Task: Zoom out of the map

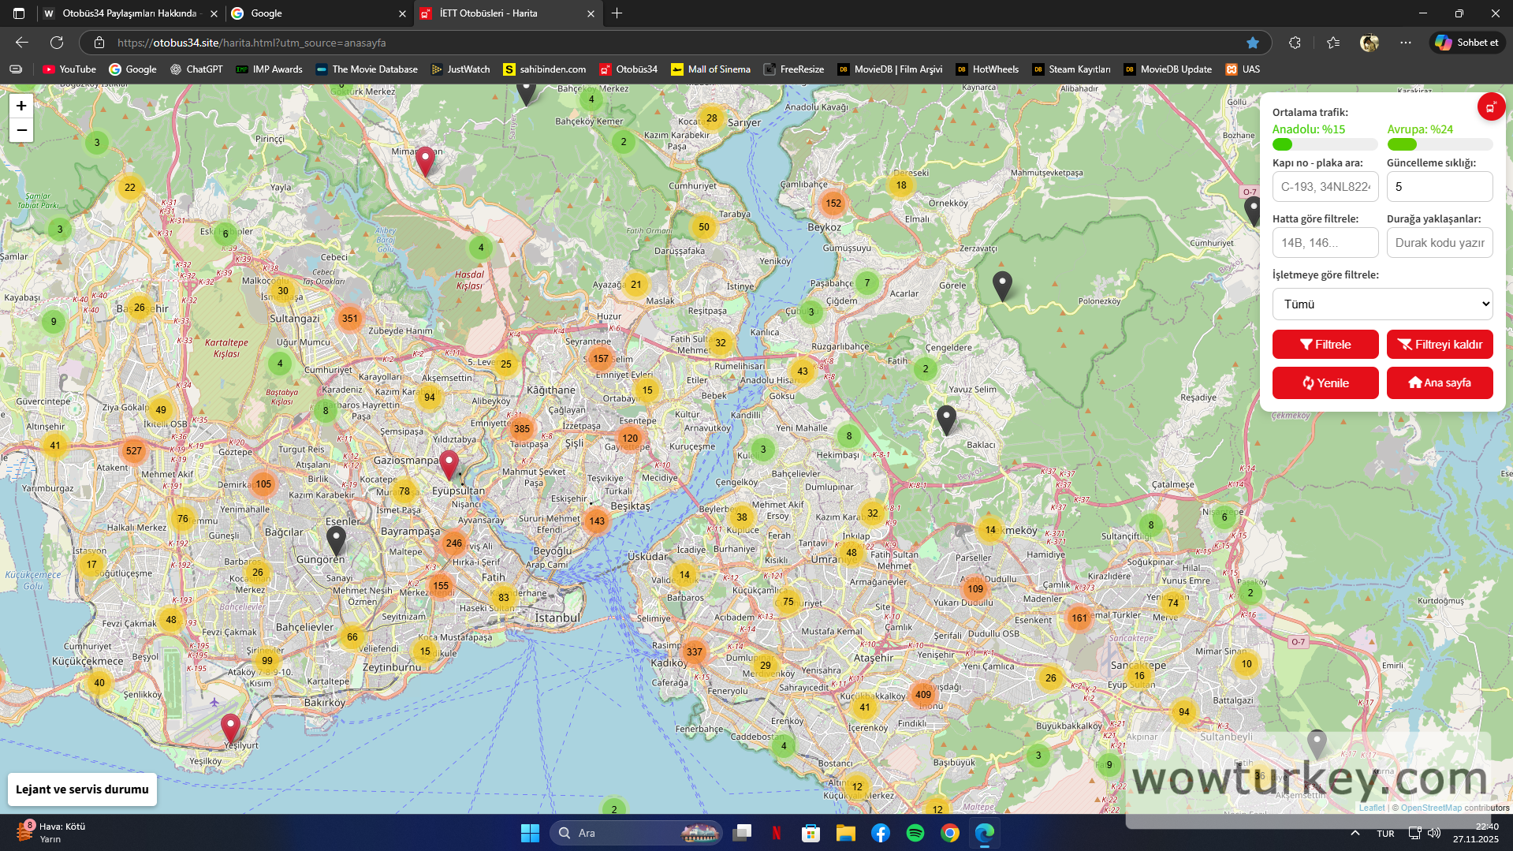Action: (21, 130)
